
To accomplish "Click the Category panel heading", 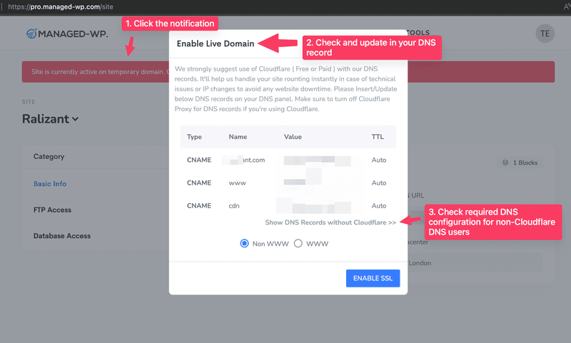I will point(49,156).
